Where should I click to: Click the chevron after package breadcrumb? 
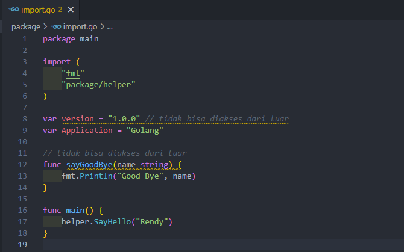tap(45, 26)
